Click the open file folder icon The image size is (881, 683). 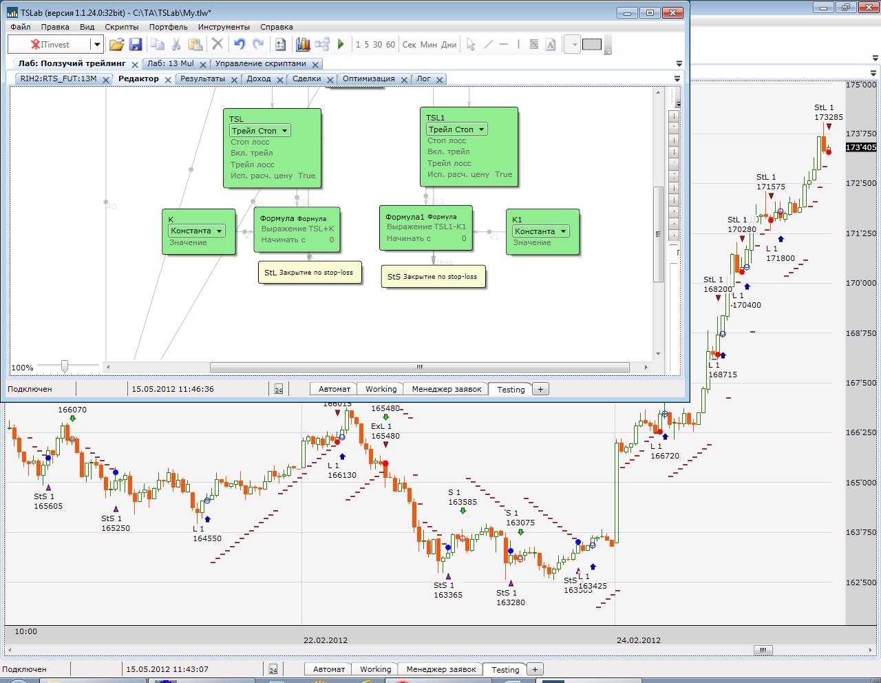click(x=116, y=45)
